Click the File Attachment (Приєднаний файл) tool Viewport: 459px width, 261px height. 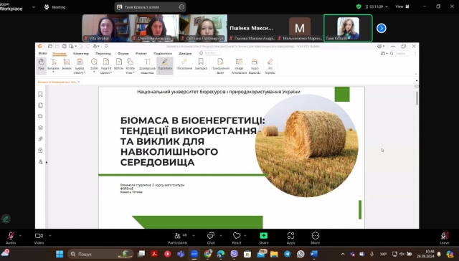pos(220,66)
